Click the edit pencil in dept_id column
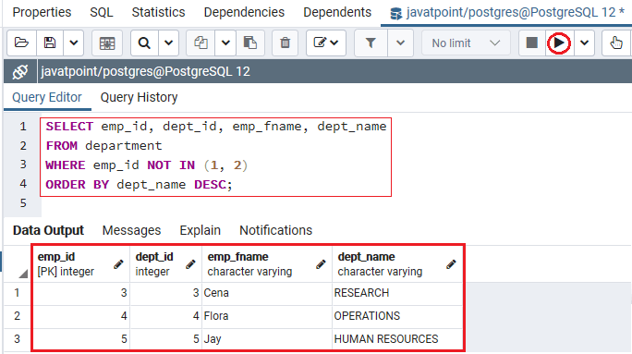 190,264
